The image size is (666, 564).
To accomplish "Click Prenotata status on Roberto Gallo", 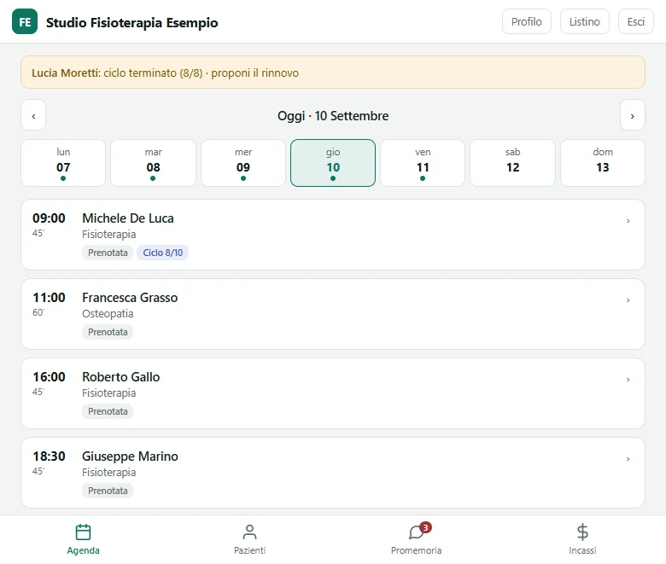I will (108, 411).
